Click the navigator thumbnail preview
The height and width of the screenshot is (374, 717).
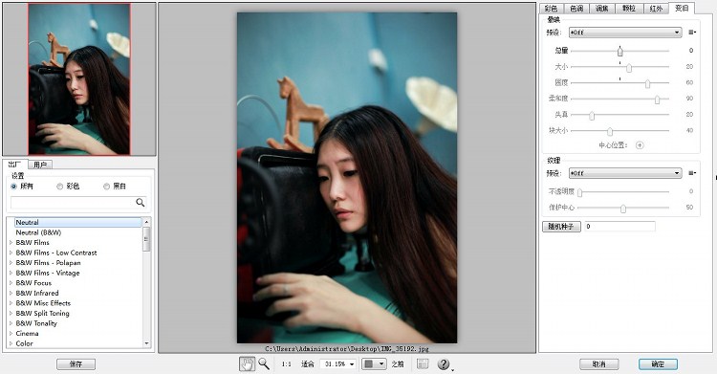pyautogui.click(x=79, y=78)
